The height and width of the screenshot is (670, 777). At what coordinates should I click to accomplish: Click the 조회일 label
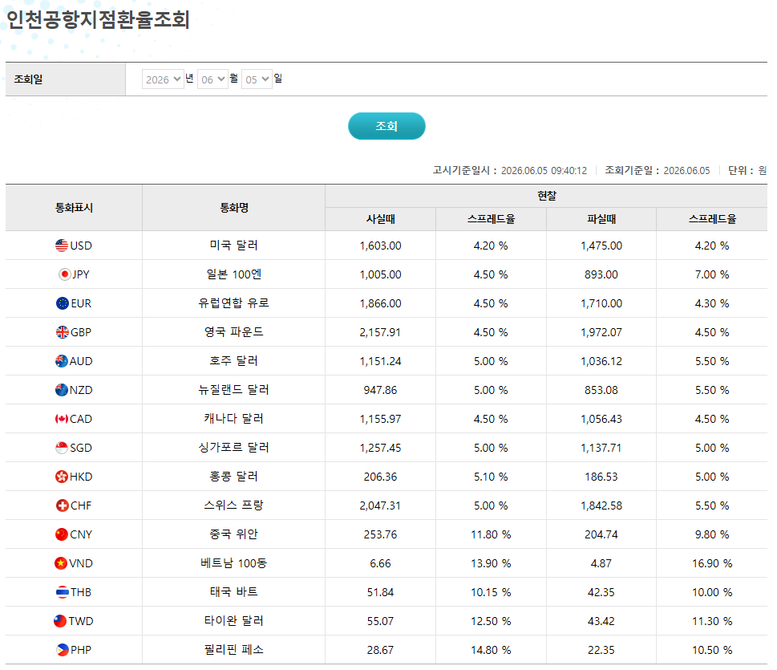point(28,79)
